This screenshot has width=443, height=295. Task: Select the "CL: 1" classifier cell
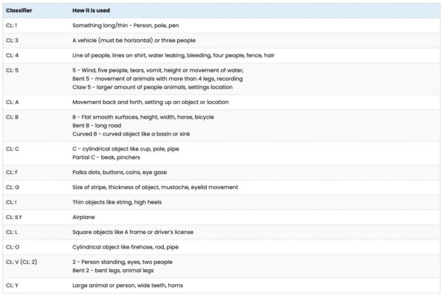[x=12, y=27]
